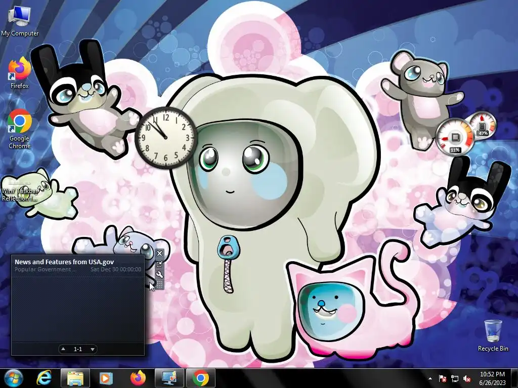
Task: Open the network status tray icon
Action: pyautogui.click(x=455, y=378)
